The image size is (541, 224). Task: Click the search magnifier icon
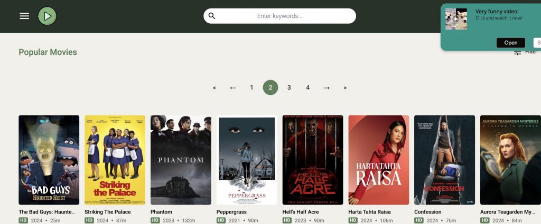tap(212, 16)
